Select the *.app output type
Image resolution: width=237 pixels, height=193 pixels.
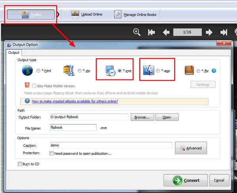(158, 71)
